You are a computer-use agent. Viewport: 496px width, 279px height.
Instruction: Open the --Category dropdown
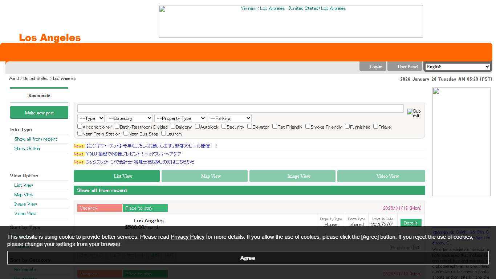tap(129, 118)
